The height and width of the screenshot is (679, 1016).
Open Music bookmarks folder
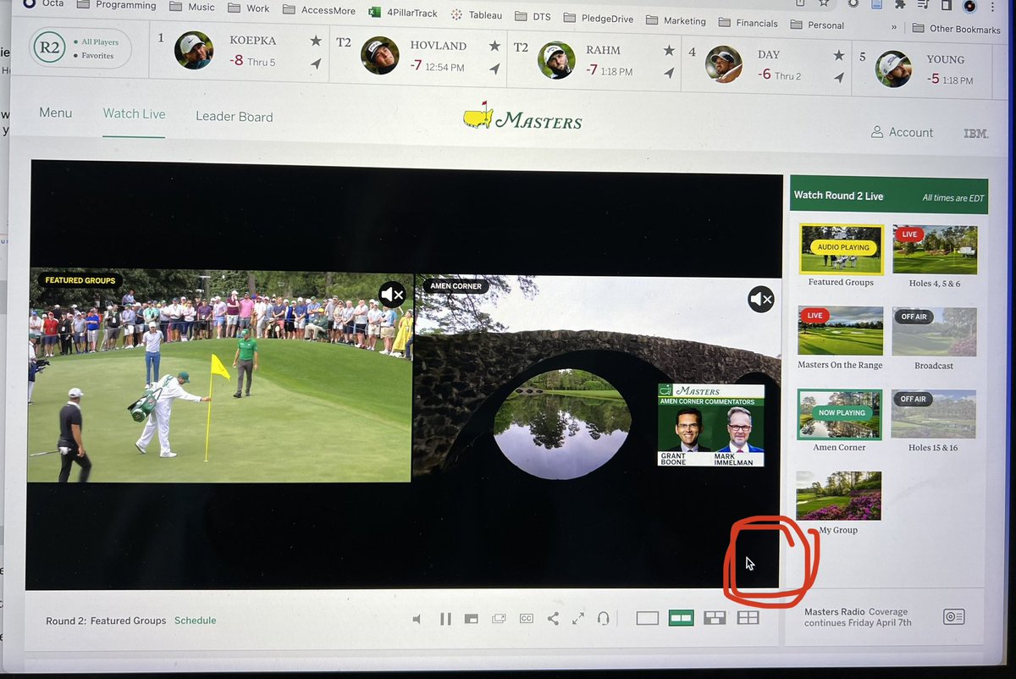[192, 7]
